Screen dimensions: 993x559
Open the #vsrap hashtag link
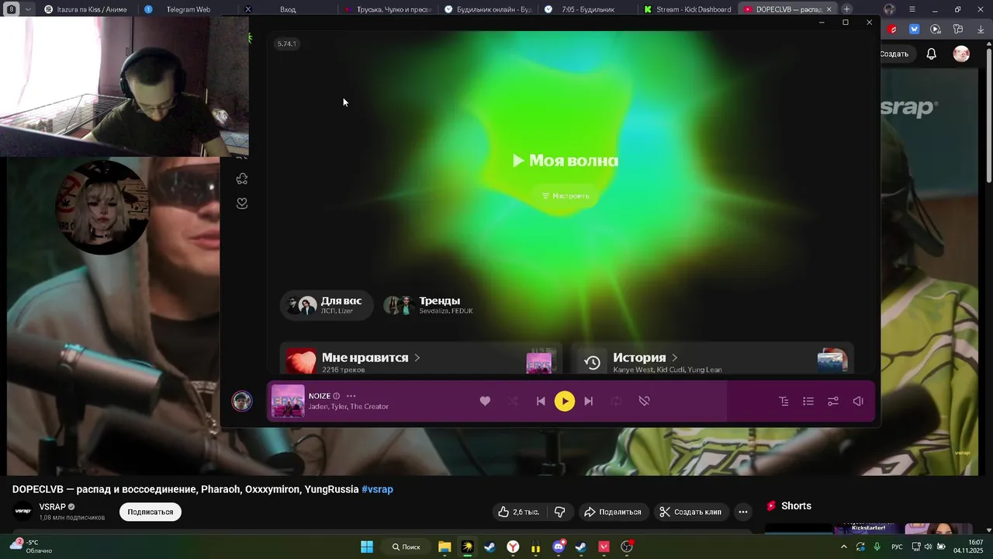[x=377, y=489]
